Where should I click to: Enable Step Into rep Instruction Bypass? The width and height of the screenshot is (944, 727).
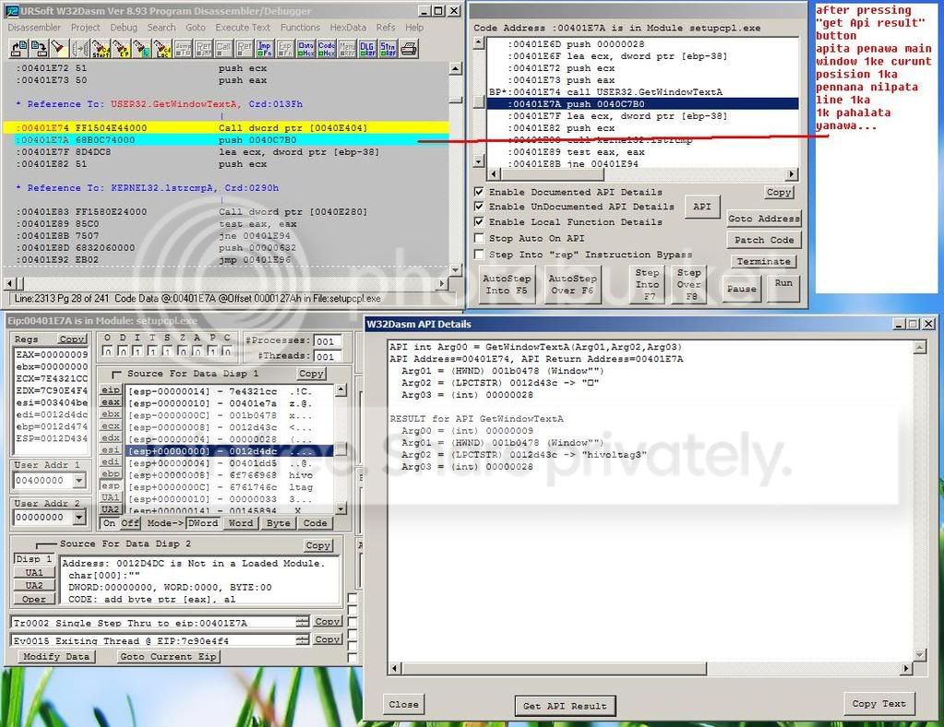(x=479, y=254)
